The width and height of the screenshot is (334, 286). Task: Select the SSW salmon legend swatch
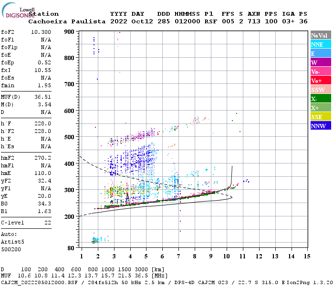[x=321, y=90]
